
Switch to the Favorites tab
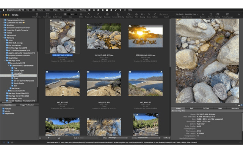8,105
